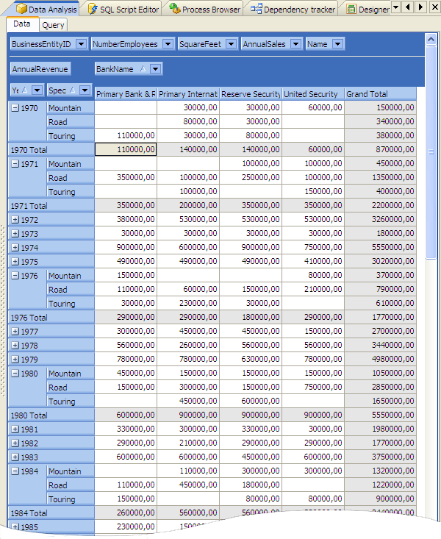
Task: Click the vertical scrollbar up arrow
Action: [431, 40]
